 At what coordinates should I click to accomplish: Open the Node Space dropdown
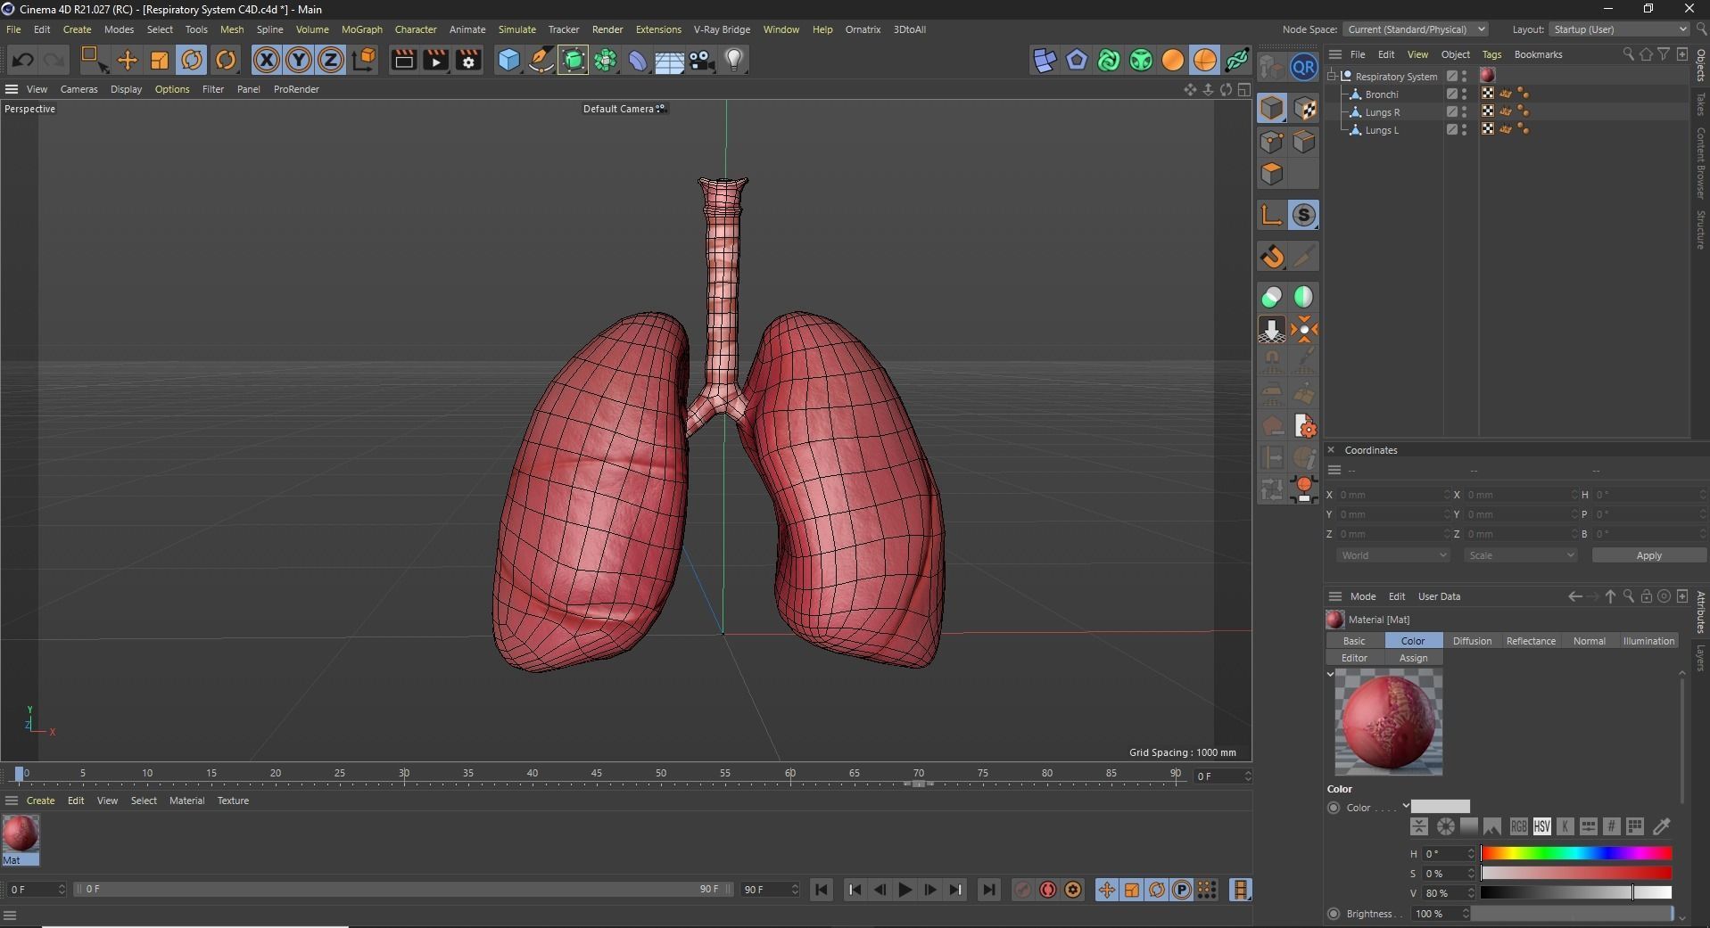(1416, 29)
